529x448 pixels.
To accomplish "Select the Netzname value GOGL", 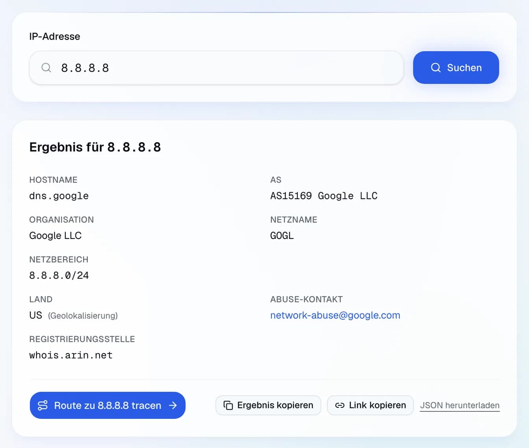I will click(x=282, y=236).
